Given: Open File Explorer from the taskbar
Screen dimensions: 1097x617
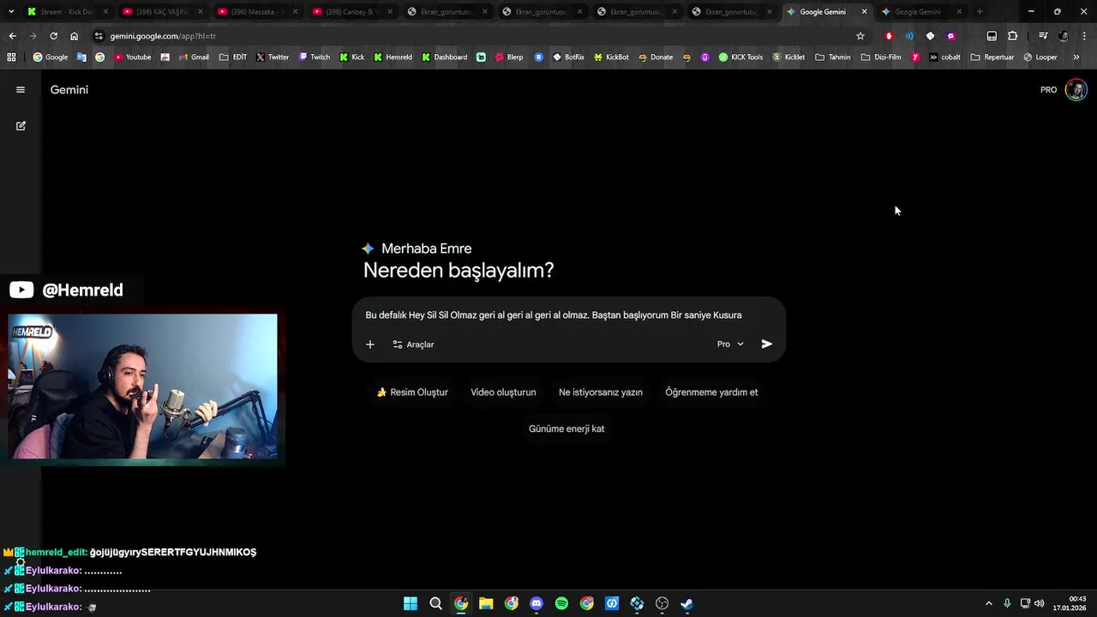Looking at the screenshot, I should pyautogui.click(x=486, y=603).
